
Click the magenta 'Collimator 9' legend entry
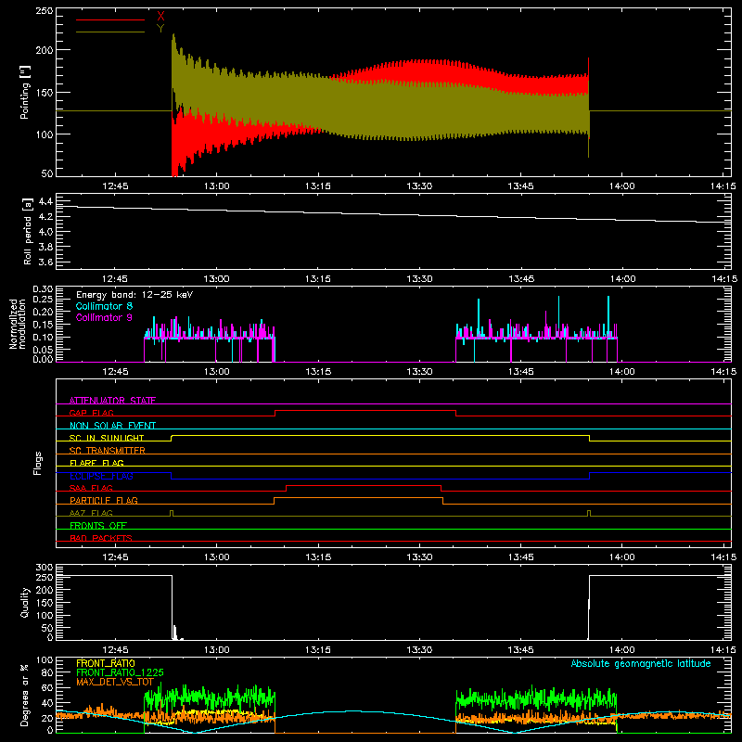[x=104, y=317]
